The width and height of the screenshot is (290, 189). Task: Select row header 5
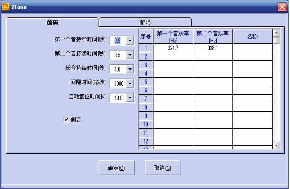tap(146, 82)
